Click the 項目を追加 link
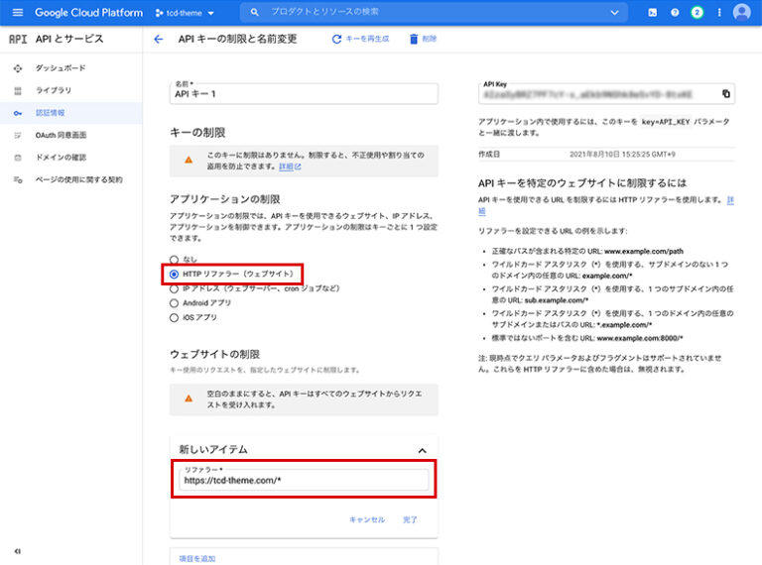Screen dimensions: 762x565 point(197,559)
